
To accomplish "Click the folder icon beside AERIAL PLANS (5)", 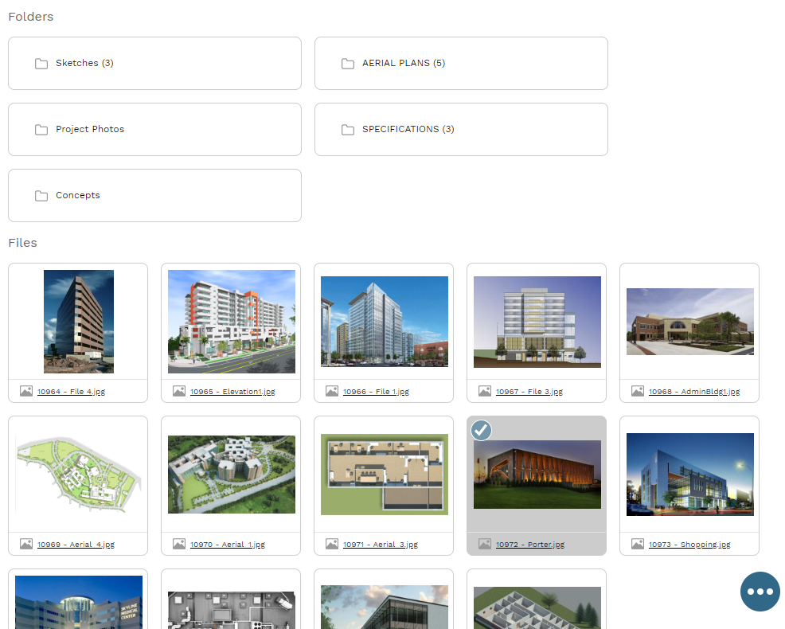I will 348,64.
